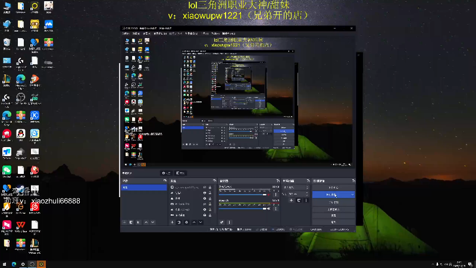Open first mixer channel three-dot options
The width and height of the screenshot is (476, 268).
[275, 195]
